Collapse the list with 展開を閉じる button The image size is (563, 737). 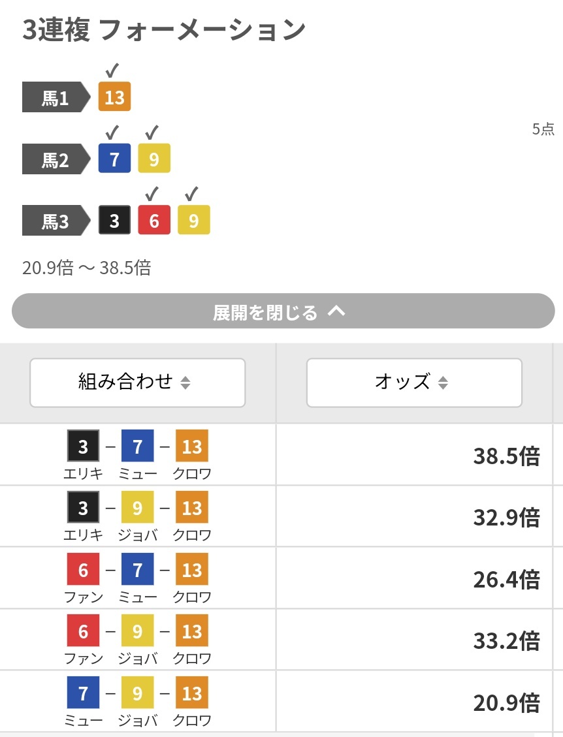(283, 311)
